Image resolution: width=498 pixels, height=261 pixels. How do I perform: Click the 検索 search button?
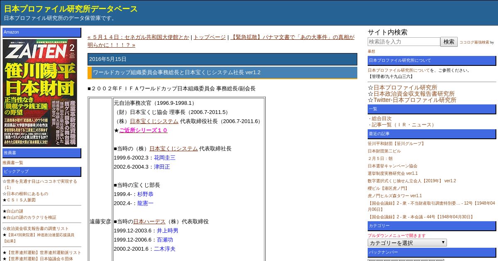449,42
